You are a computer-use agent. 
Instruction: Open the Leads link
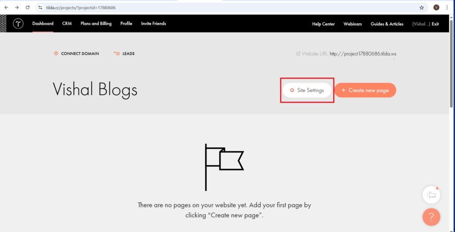click(x=128, y=54)
